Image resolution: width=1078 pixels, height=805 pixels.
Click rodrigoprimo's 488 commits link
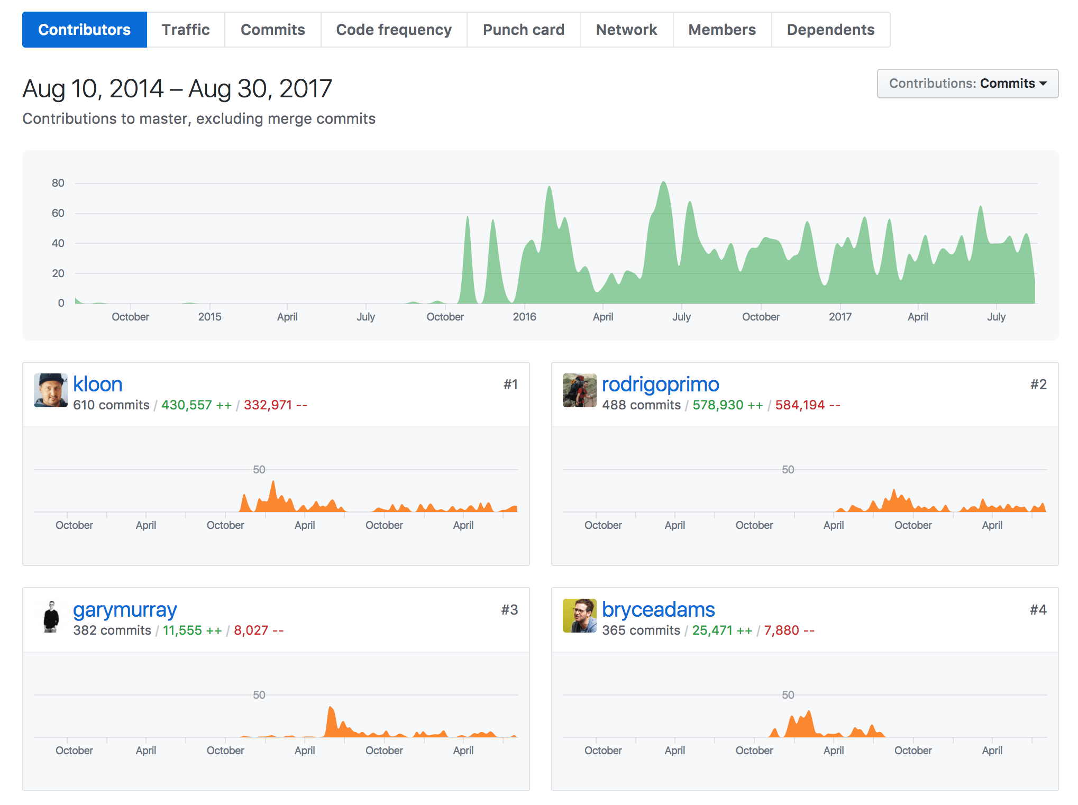pyautogui.click(x=641, y=405)
